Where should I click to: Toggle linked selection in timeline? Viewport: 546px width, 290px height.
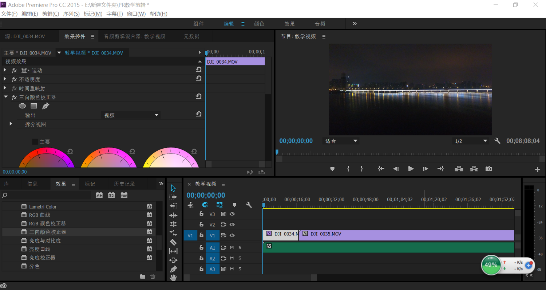pos(219,205)
